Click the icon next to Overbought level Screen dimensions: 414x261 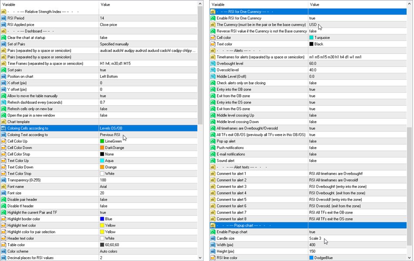coord(213,64)
